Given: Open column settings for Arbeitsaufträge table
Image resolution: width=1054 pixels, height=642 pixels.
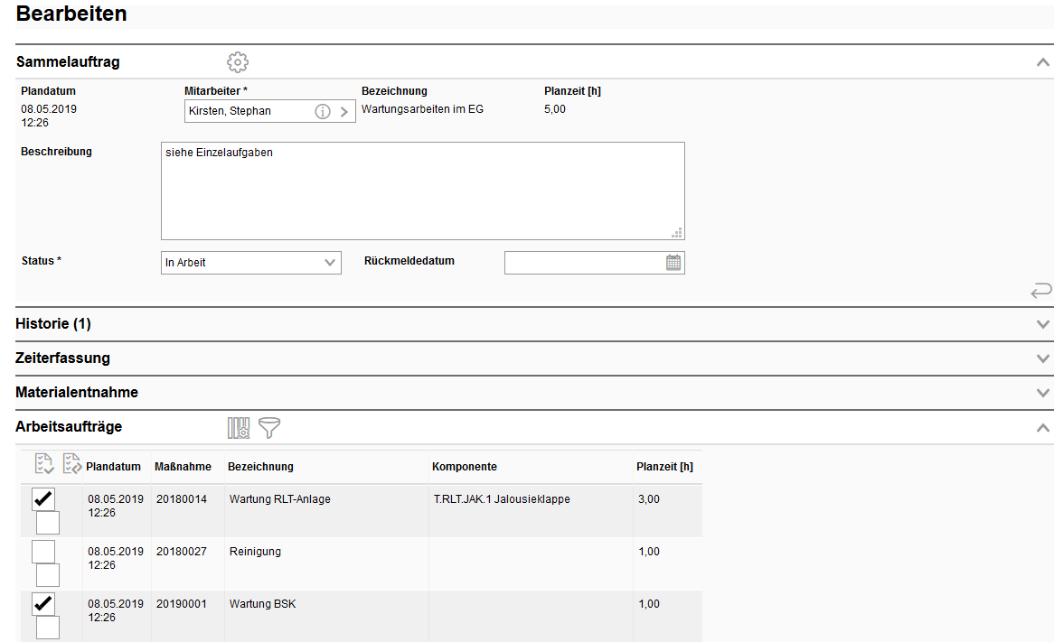Looking at the screenshot, I should [239, 428].
